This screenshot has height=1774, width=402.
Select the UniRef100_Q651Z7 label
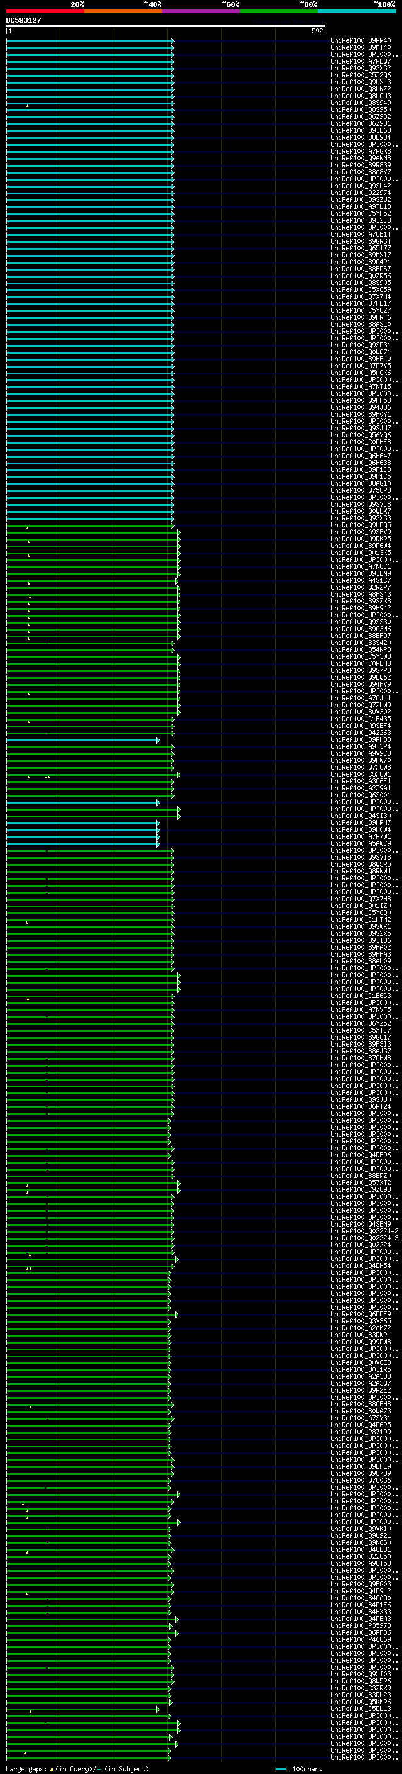pos(361,248)
